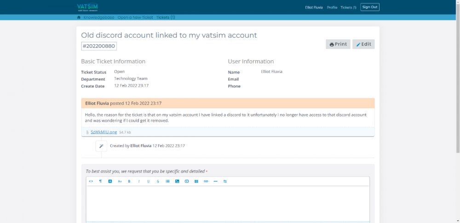Open the text color picker in editor

click(x=110, y=181)
